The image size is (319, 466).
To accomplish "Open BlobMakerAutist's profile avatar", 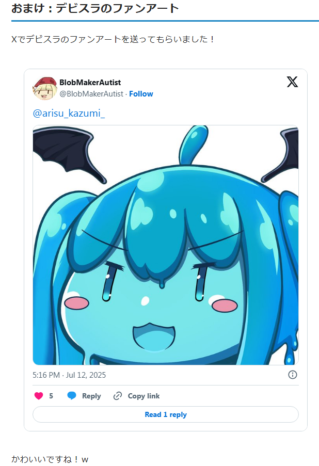I will coord(44,88).
